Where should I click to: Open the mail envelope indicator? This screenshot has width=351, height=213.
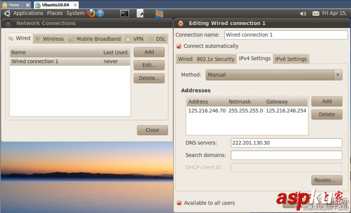(x=316, y=14)
